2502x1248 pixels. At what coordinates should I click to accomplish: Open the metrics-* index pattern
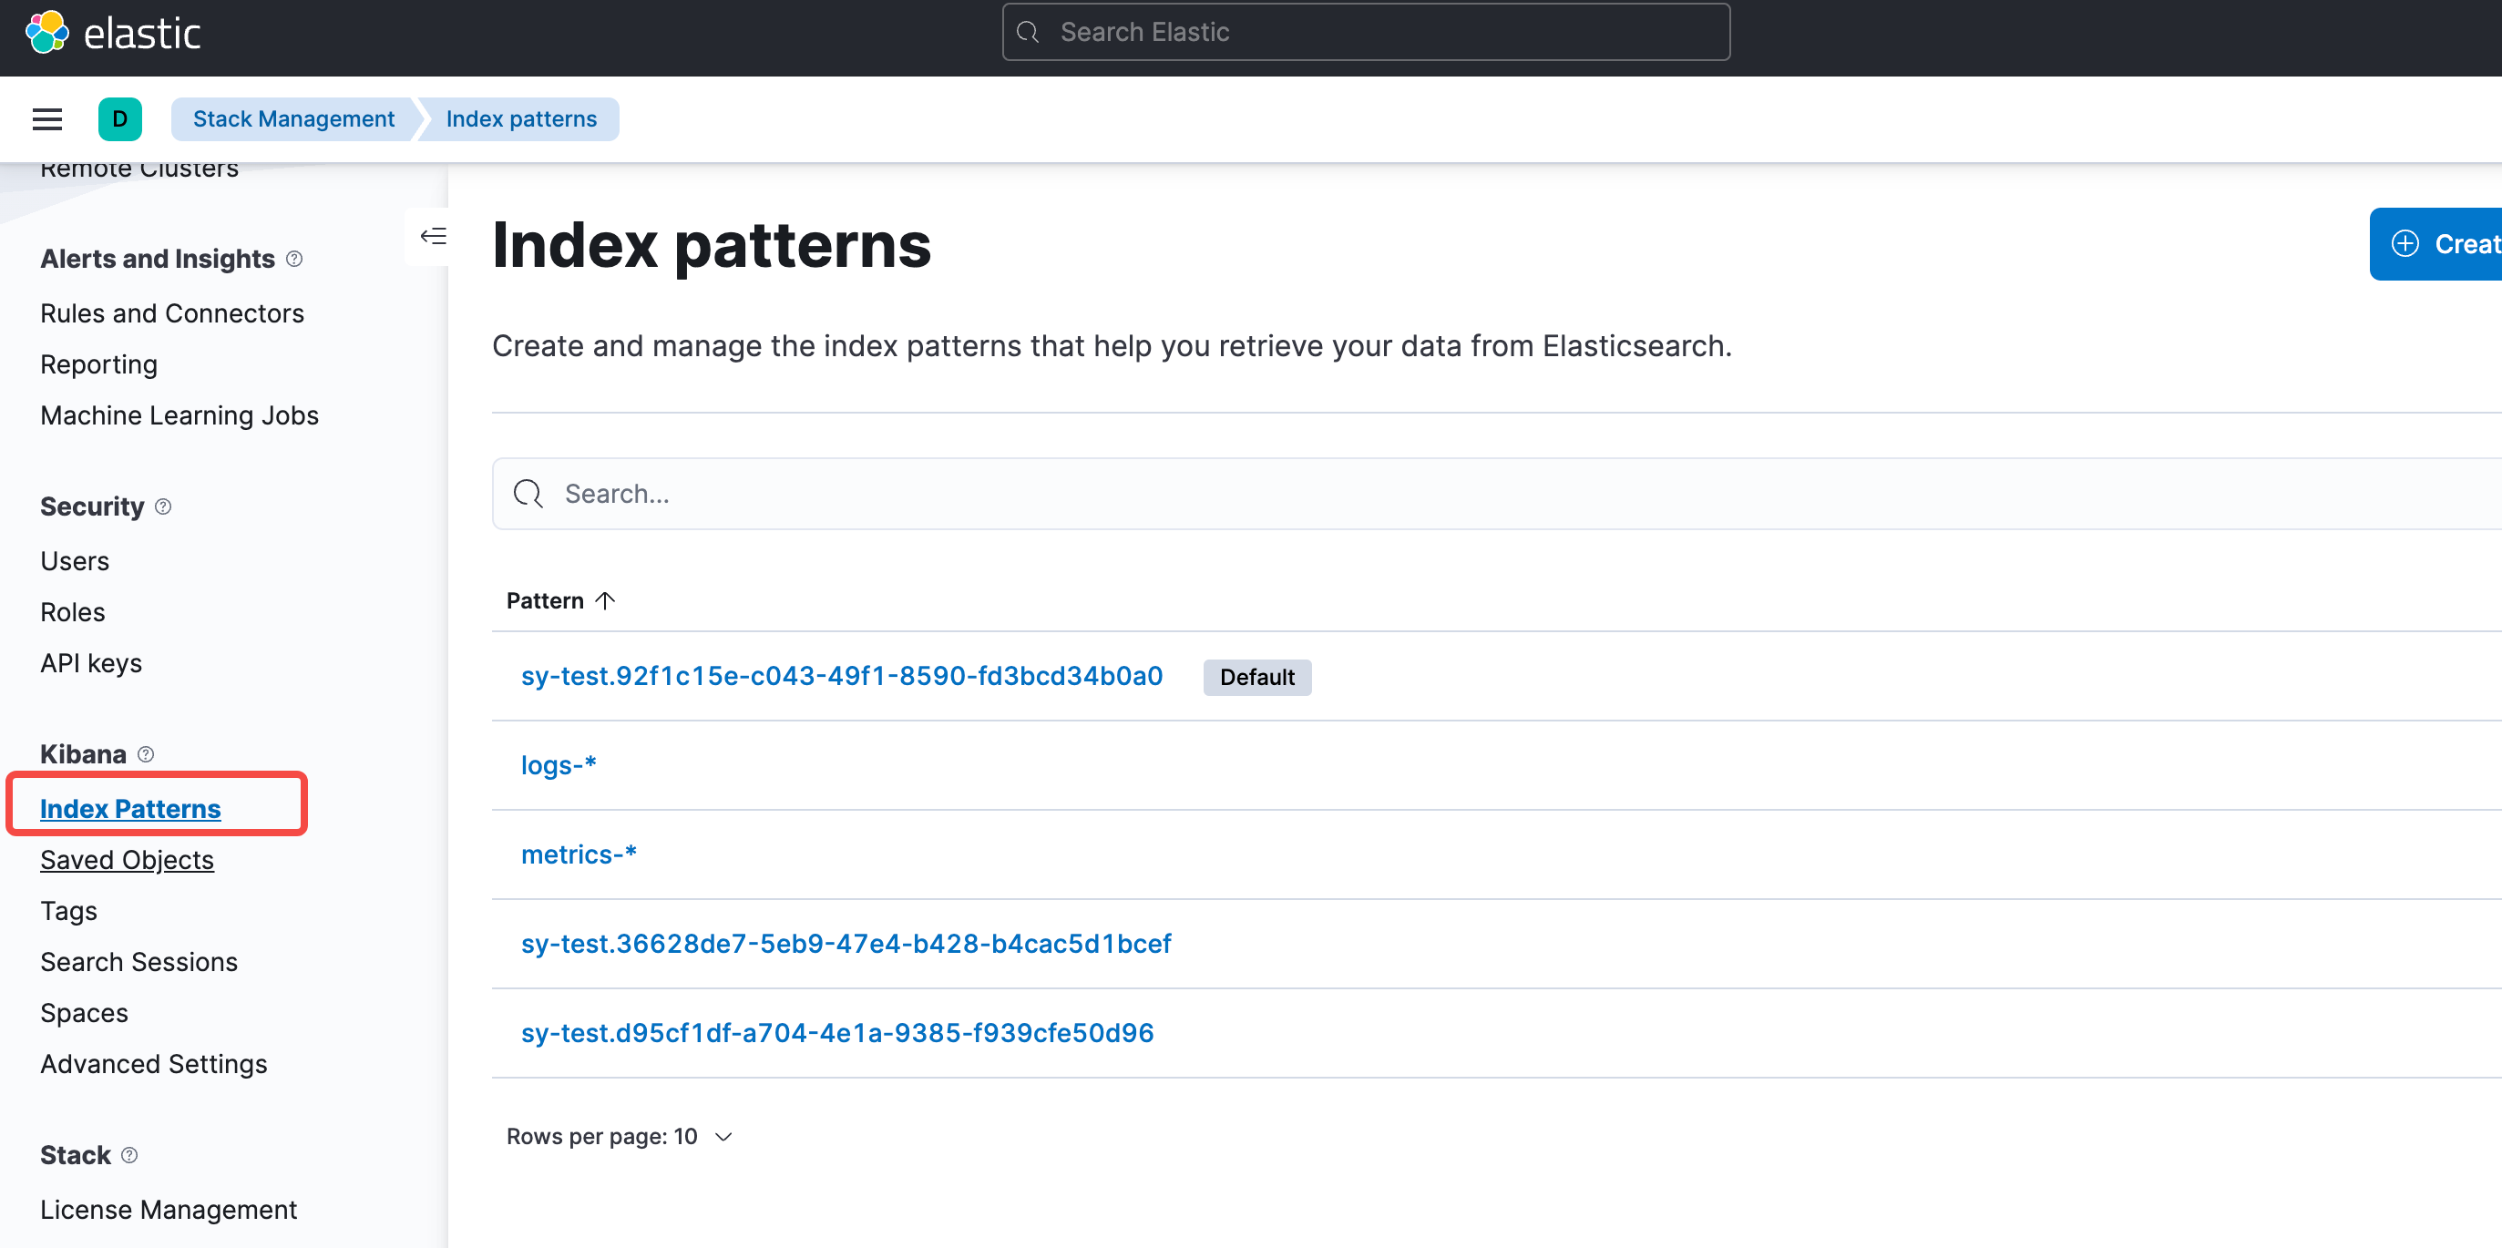tap(578, 854)
